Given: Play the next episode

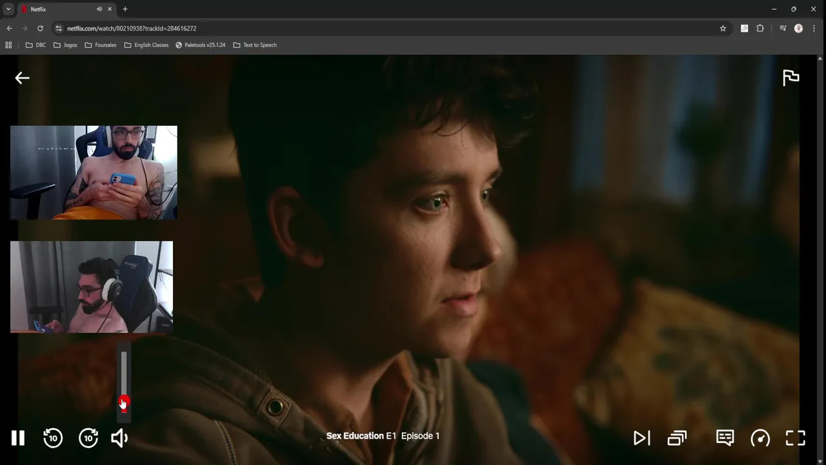Looking at the screenshot, I should [641, 438].
